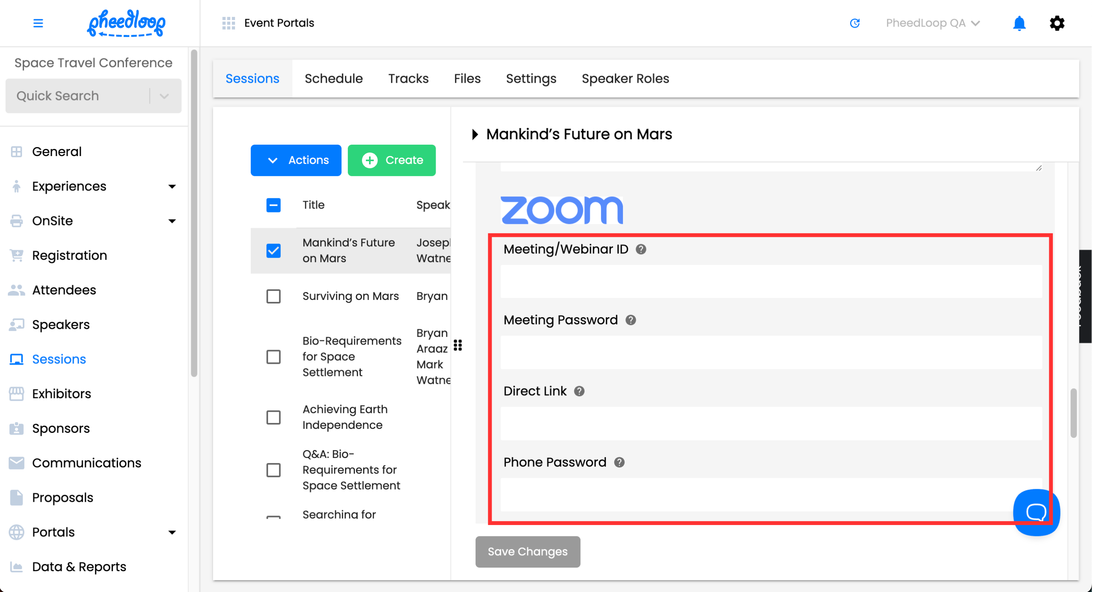This screenshot has width=1093, height=592.
Task: Switch to the Files tab
Action: coord(467,78)
